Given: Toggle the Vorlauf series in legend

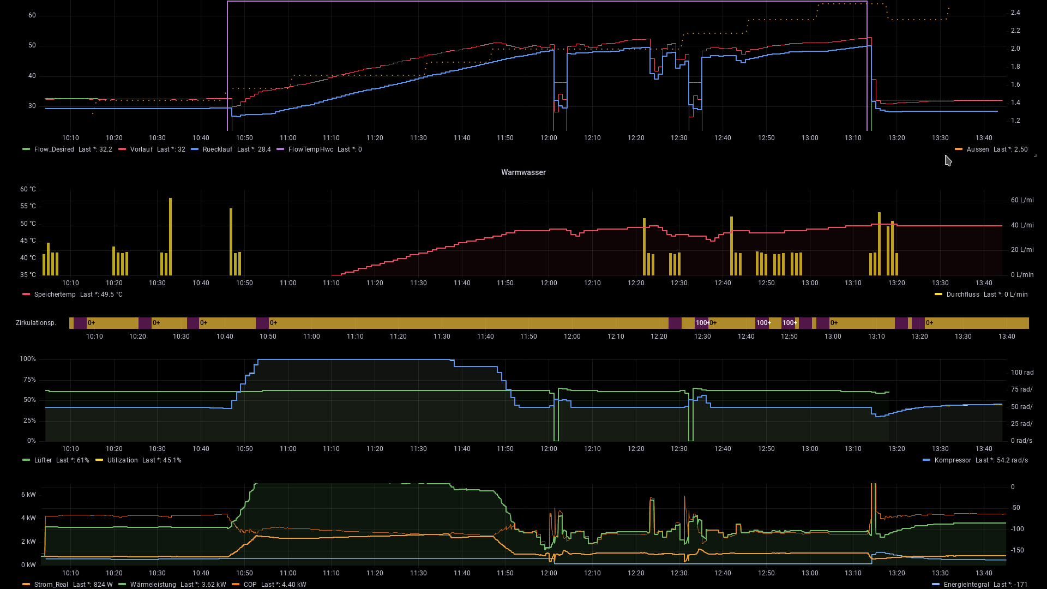Looking at the screenshot, I should coord(141,149).
